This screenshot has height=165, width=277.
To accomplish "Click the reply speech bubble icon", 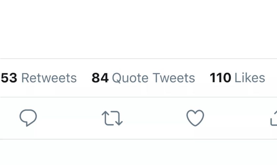I will pyautogui.click(x=28, y=118).
